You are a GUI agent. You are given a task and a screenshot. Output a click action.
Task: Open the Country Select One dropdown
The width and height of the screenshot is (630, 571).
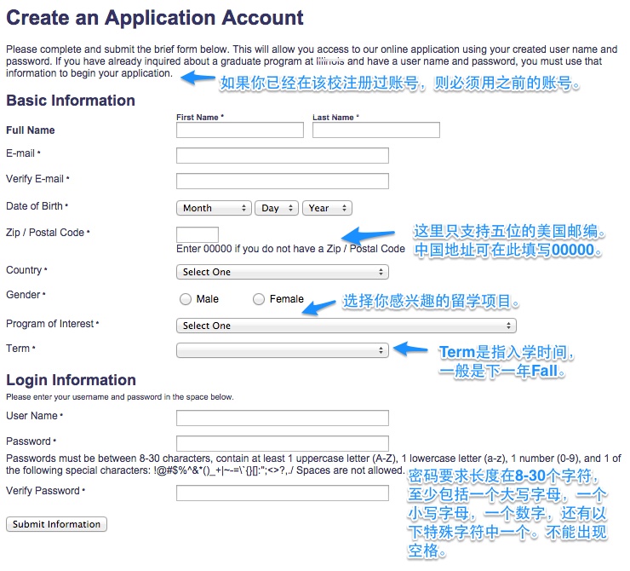283,272
